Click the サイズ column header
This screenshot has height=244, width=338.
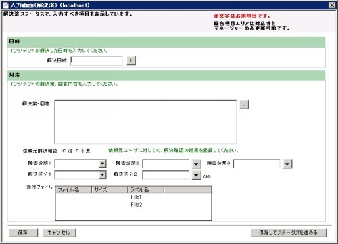pyautogui.click(x=110, y=190)
